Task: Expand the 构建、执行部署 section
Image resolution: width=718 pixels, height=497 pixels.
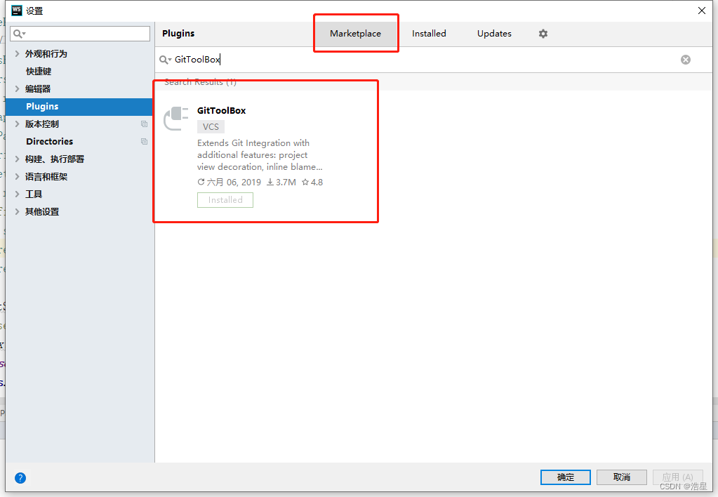Action: point(17,159)
